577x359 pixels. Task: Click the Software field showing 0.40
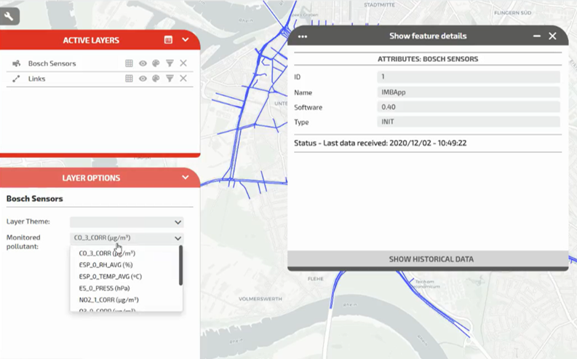469,107
